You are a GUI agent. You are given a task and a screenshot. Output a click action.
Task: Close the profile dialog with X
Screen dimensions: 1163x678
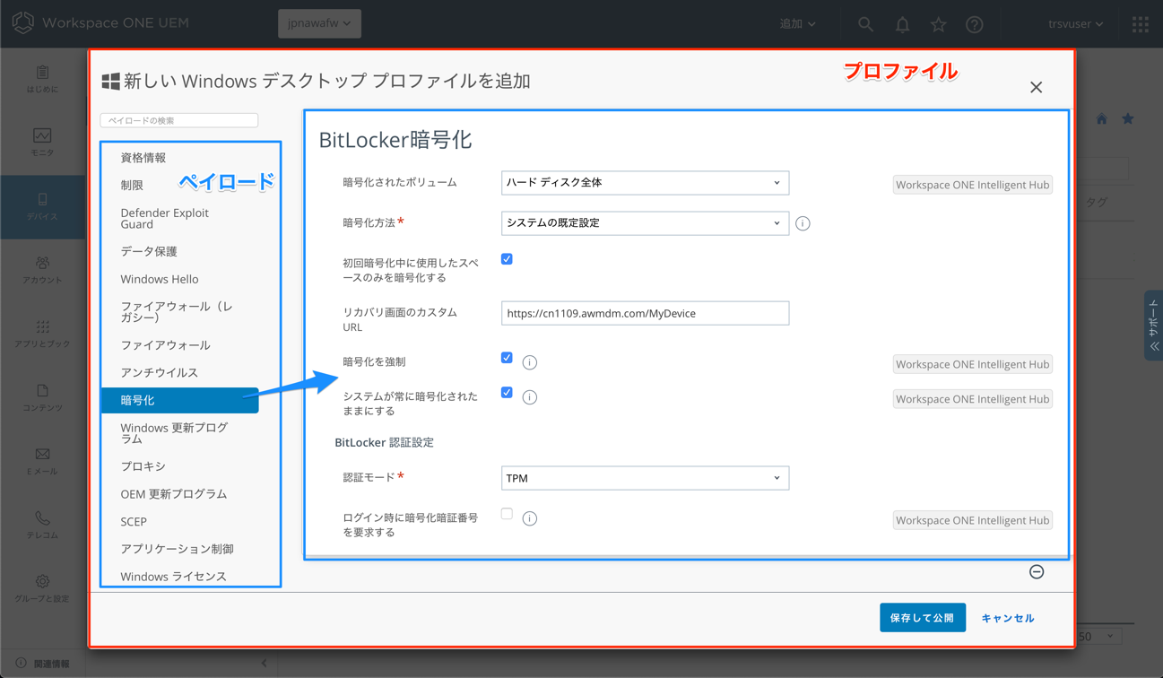point(1037,87)
